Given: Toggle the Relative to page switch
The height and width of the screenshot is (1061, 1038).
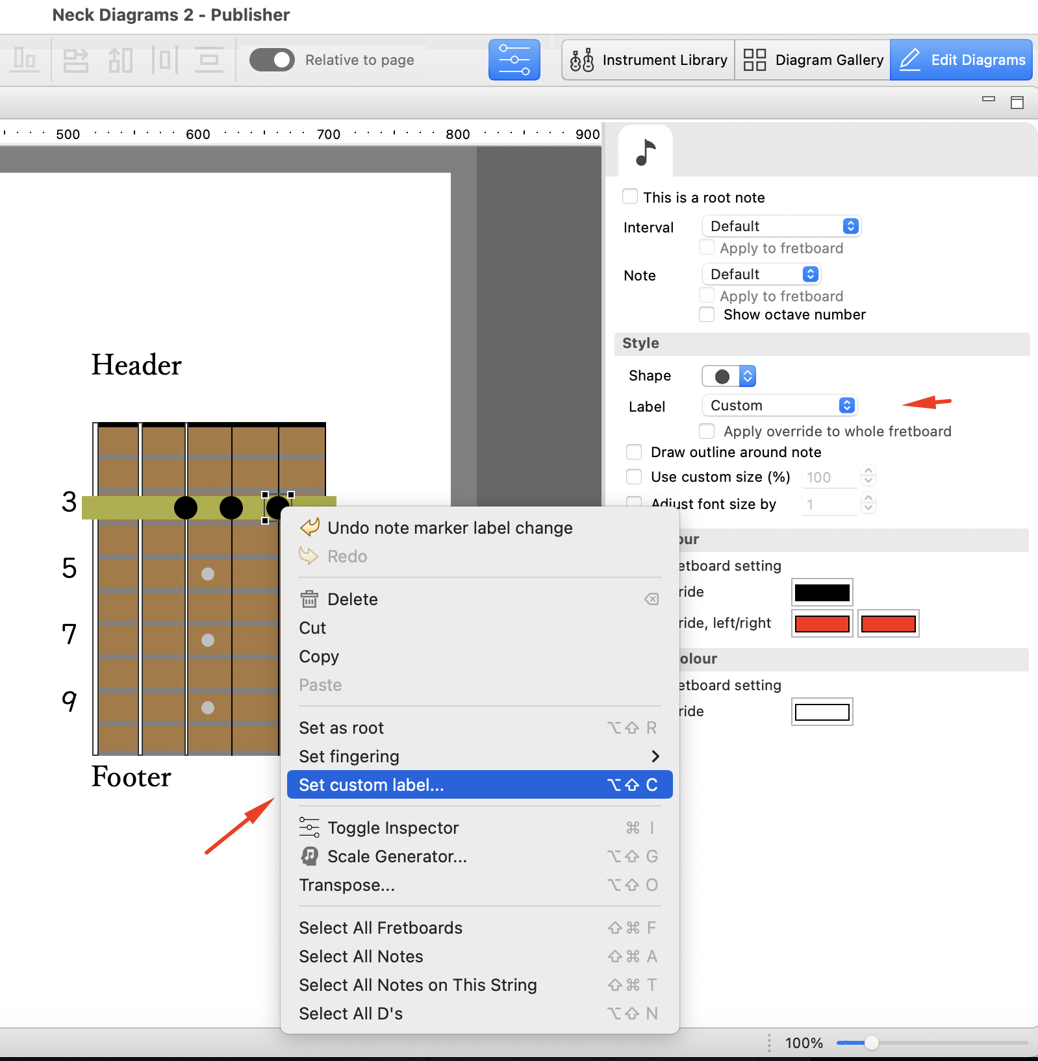Looking at the screenshot, I should [x=272, y=60].
